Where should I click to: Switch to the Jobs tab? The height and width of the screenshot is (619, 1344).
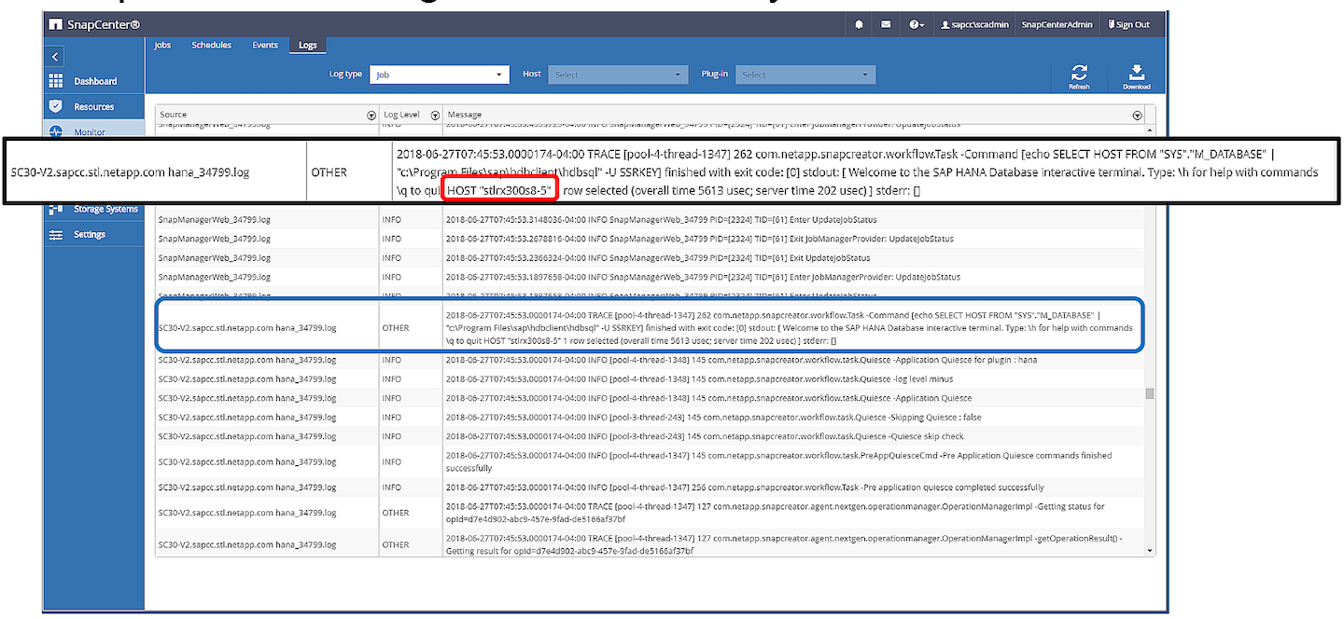(x=162, y=45)
